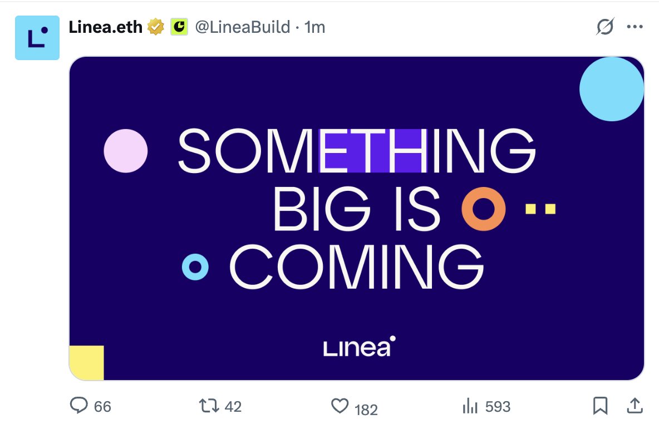Viewport: 659px width, 424px height.
Task: Bookmark this Linea post
Action: (x=600, y=406)
